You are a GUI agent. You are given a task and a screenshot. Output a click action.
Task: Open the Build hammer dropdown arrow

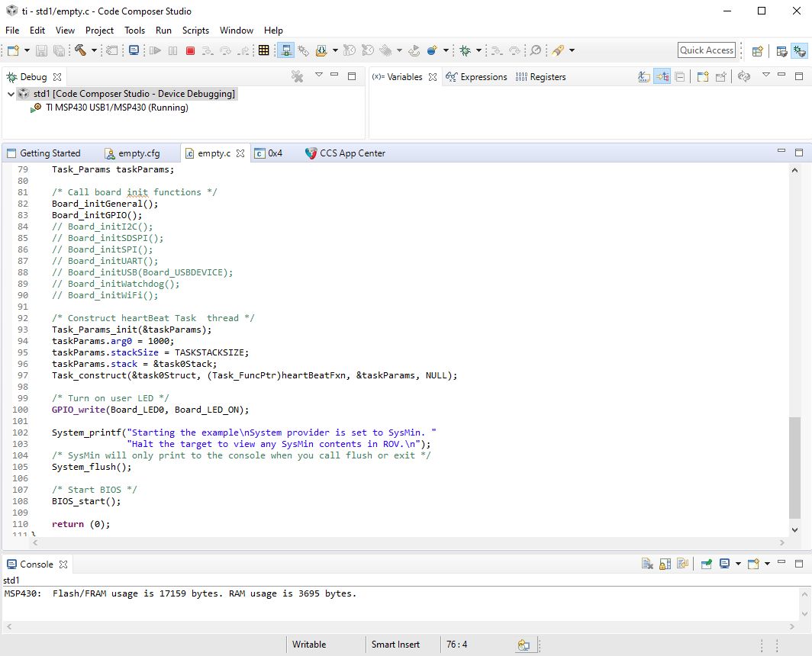pos(94,50)
